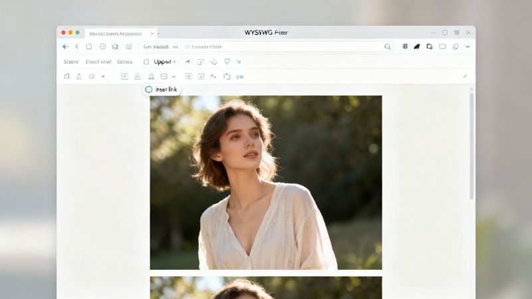
Task: Expand the chevron-down menu at the toolbar's right end
Action: [x=467, y=47]
